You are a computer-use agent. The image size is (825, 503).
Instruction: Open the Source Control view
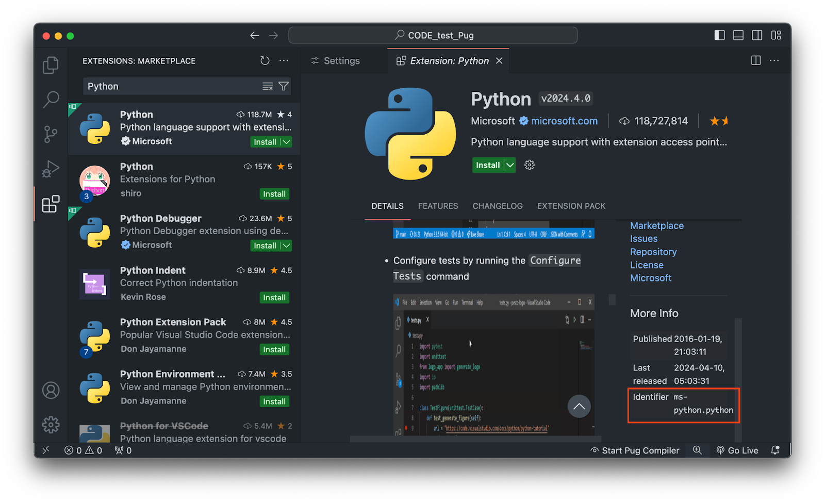tap(51, 134)
